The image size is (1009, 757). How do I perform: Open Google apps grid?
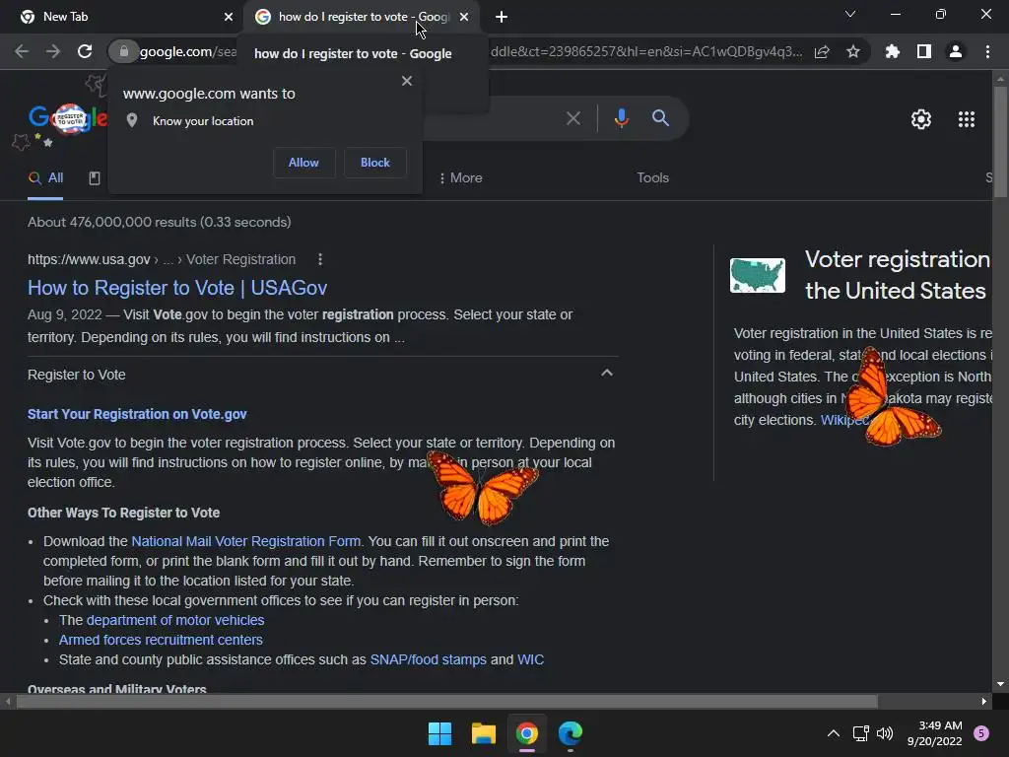pos(966,119)
